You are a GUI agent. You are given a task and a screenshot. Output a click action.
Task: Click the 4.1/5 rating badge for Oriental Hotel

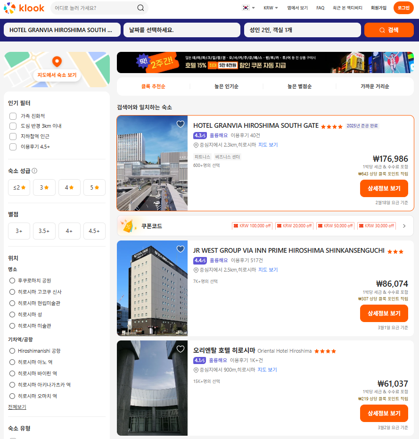(x=199, y=360)
